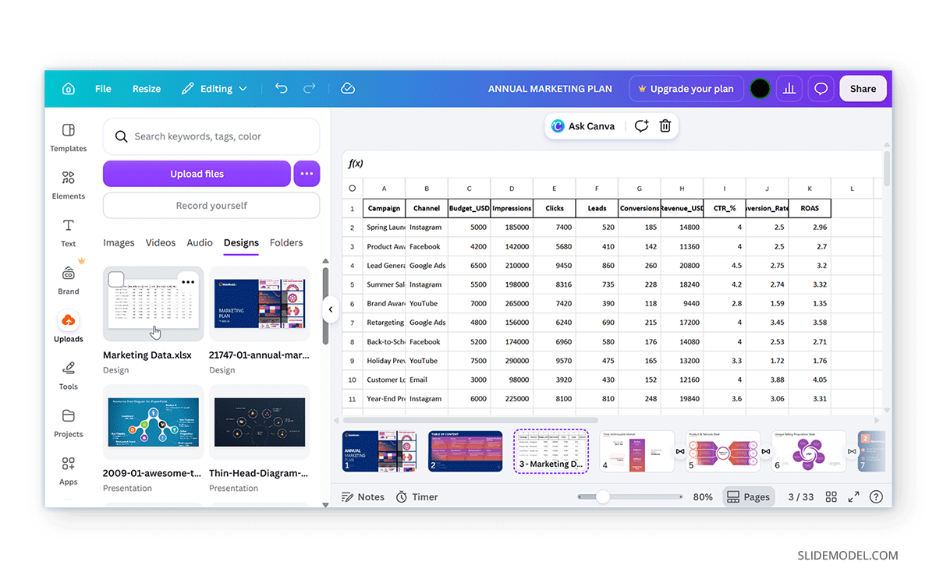Open Templates in sidebar
This screenshot has width=936, height=579.
(x=69, y=137)
